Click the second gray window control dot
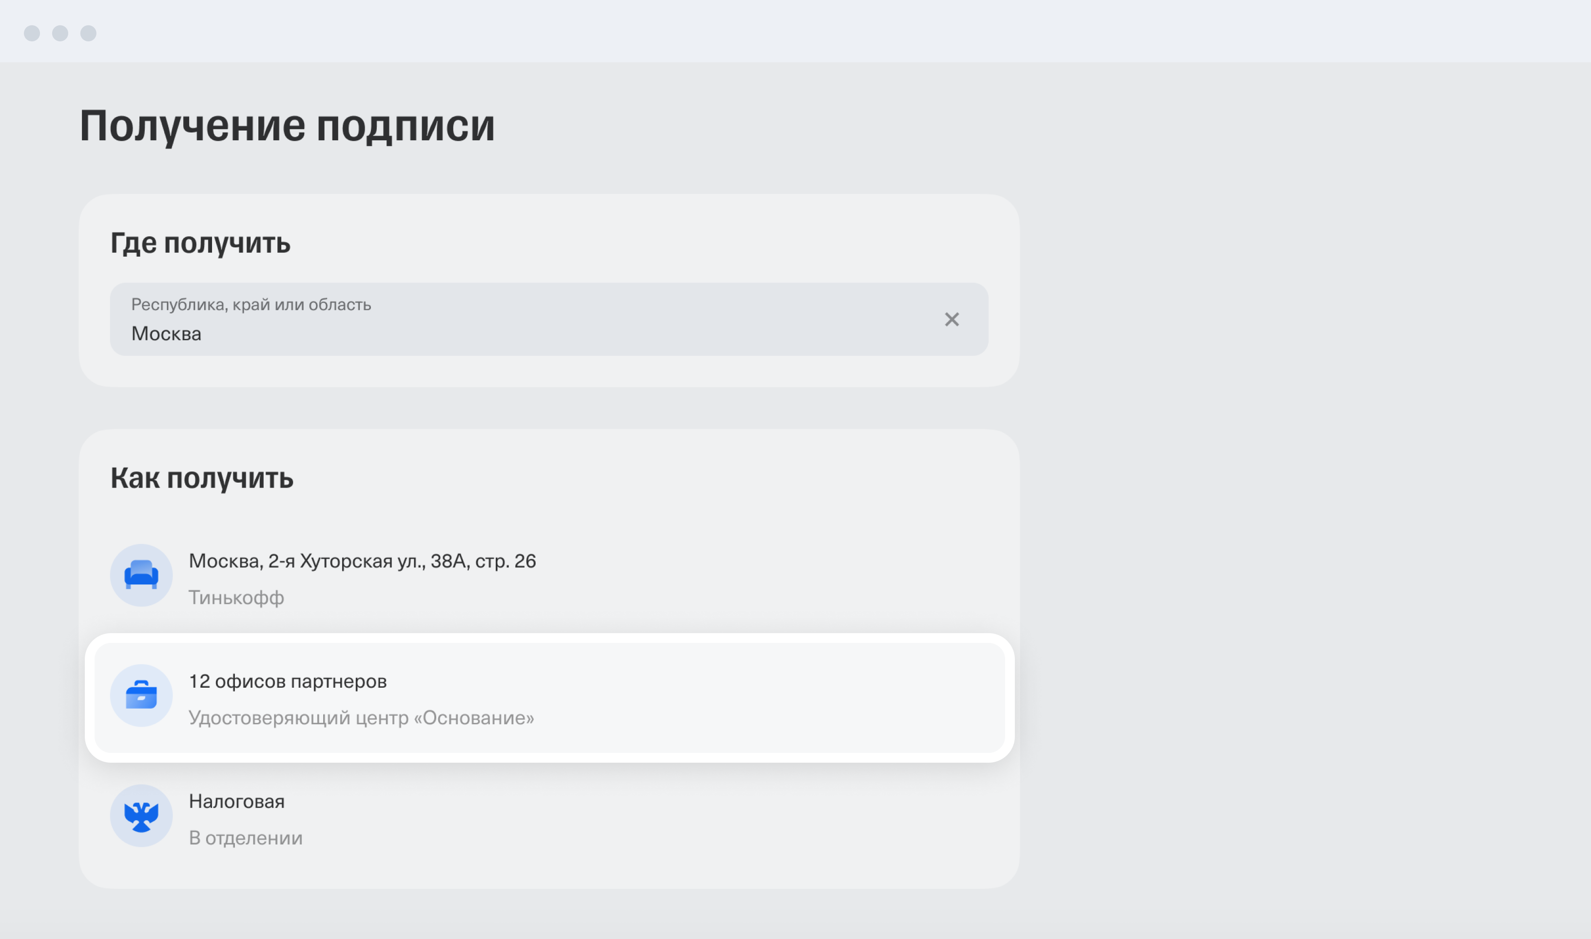1591x939 pixels. (x=60, y=33)
